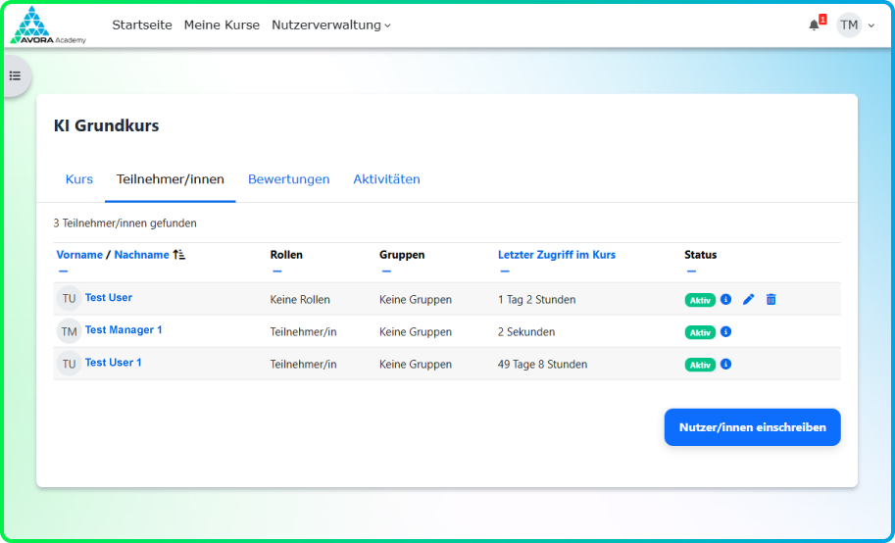
Task: Click '2 Sekunden' access time
Action: pyautogui.click(x=526, y=332)
